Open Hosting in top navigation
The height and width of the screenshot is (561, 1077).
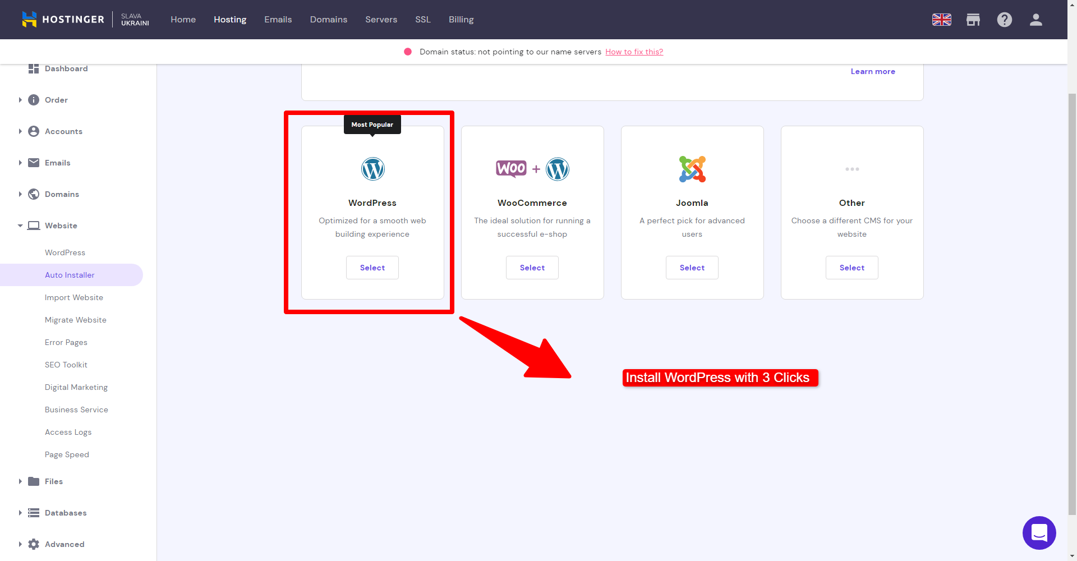click(230, 20)
